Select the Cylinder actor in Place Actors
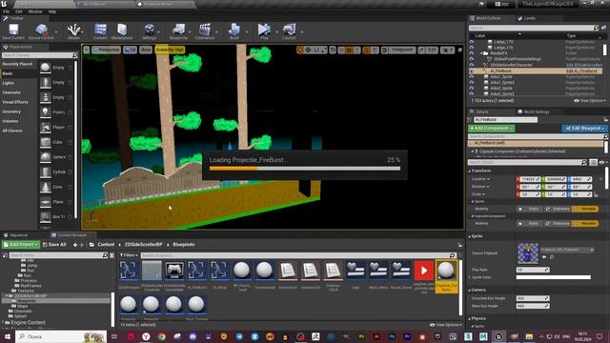Viewport: 610px width, 343px height. tap(56, 172)
